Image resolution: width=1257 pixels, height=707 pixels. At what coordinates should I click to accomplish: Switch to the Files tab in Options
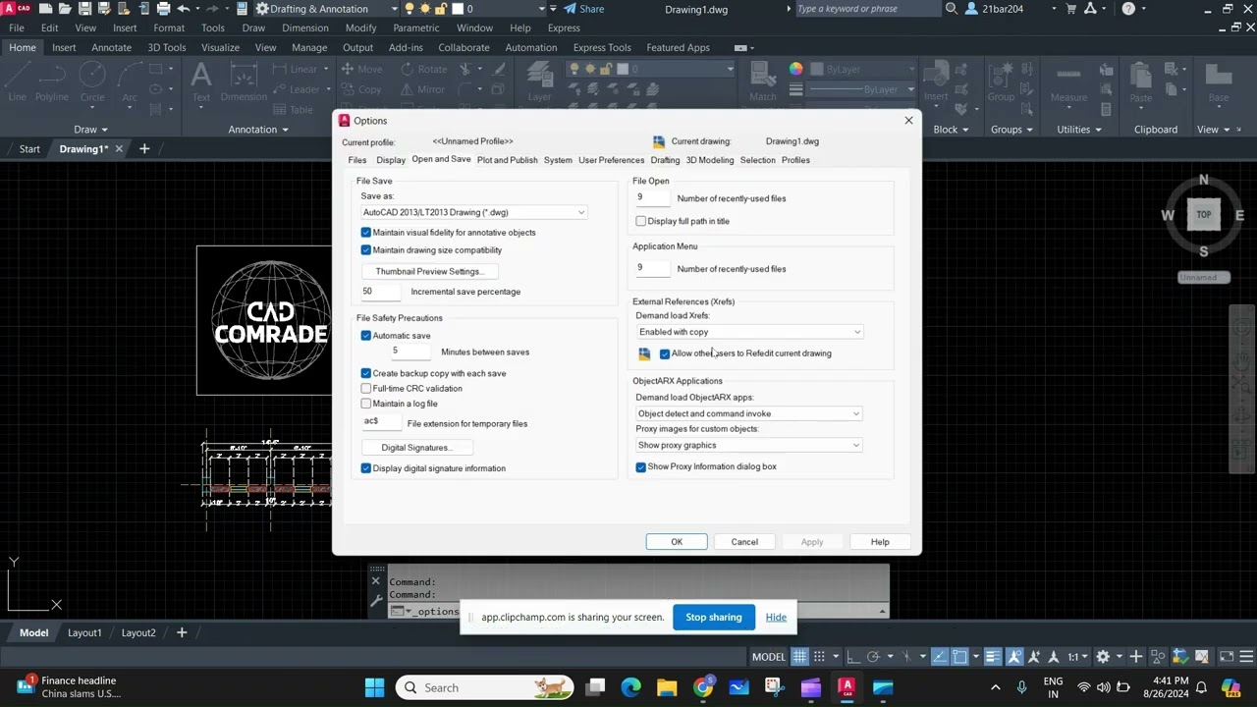click(x=357, y=160)
